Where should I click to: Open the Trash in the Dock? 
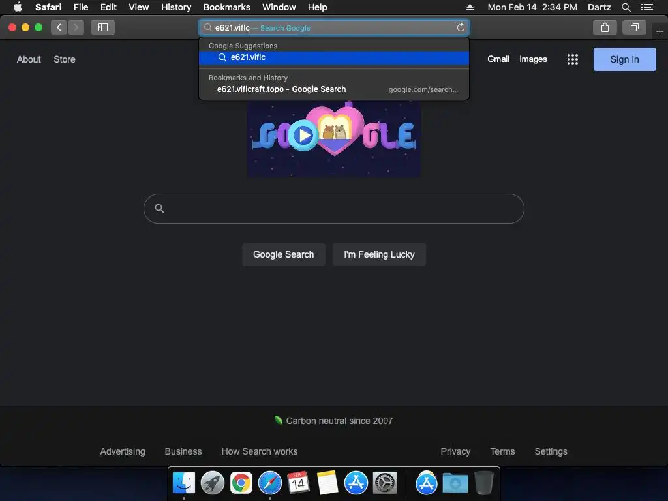click(484, 483)
